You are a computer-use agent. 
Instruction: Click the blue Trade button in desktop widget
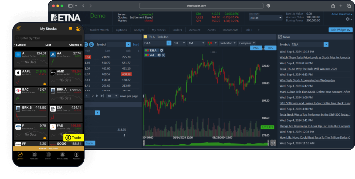click(x=89, y=143)
